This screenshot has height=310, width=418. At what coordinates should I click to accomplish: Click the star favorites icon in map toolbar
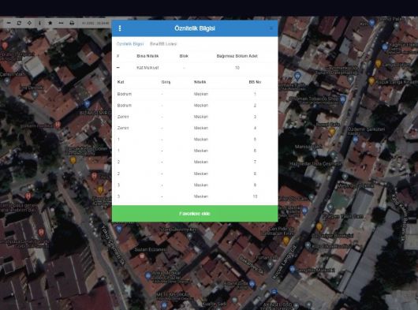coord(50,23)
